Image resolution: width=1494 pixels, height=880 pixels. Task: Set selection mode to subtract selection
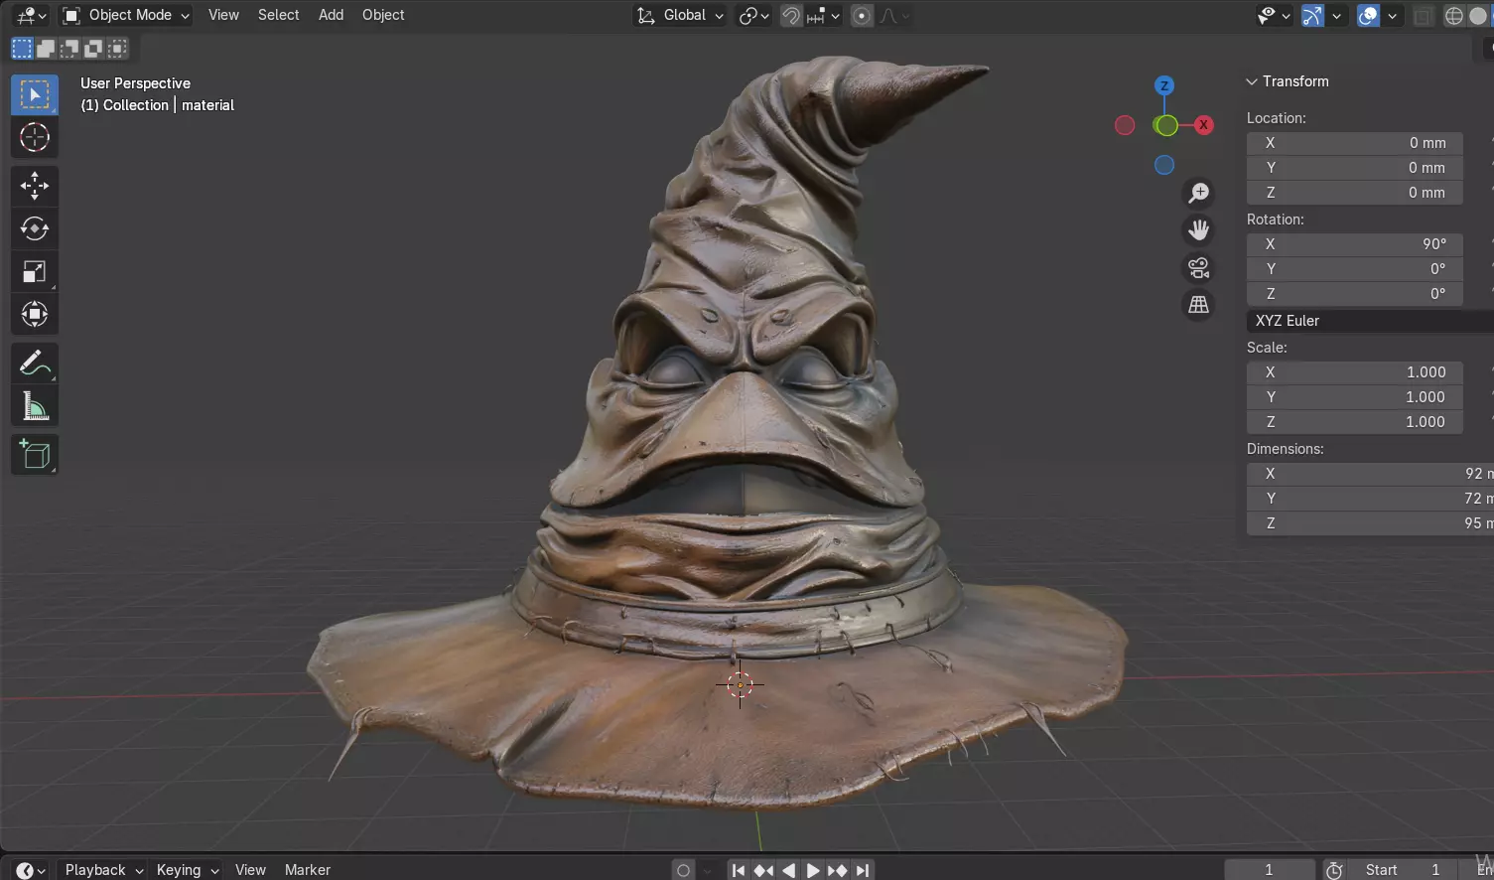click(69, 49)
